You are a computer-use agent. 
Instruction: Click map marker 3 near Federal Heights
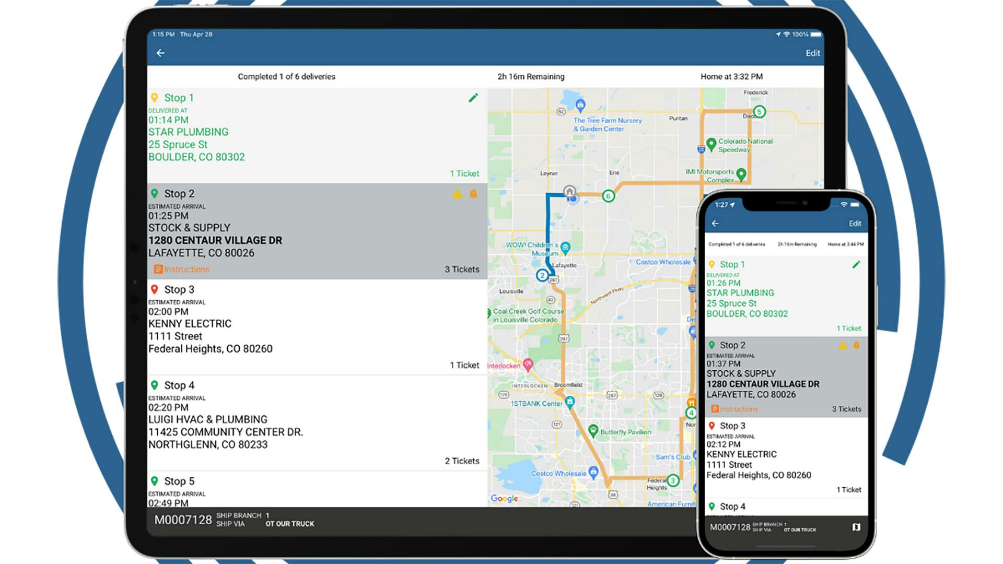pos(673,480)
